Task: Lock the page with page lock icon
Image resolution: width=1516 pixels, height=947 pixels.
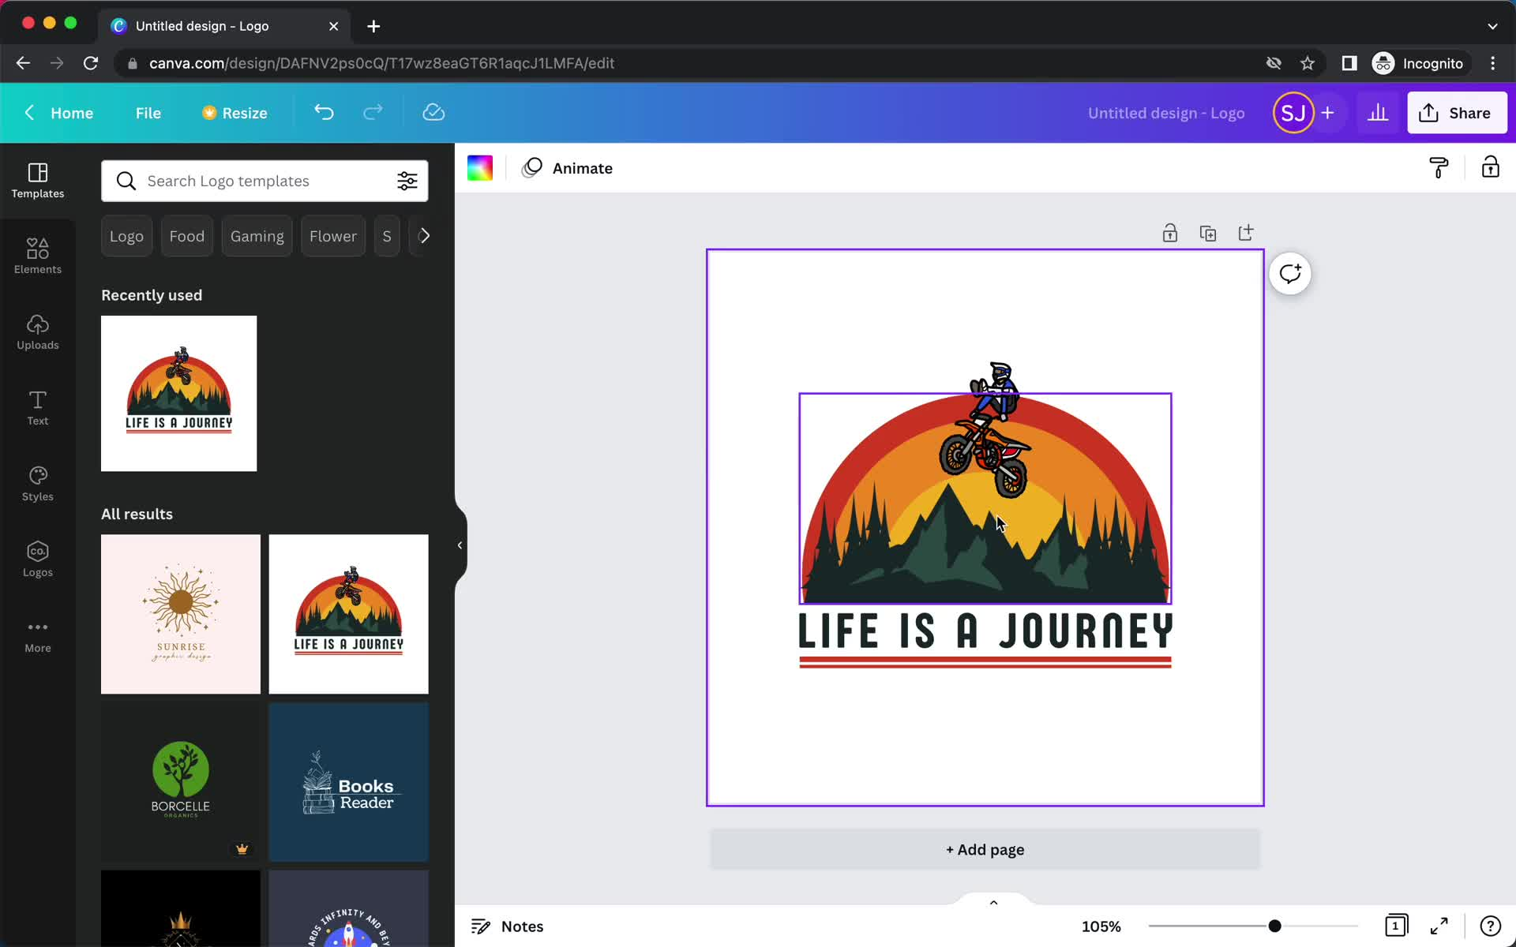Action: tap(1170, 233)
